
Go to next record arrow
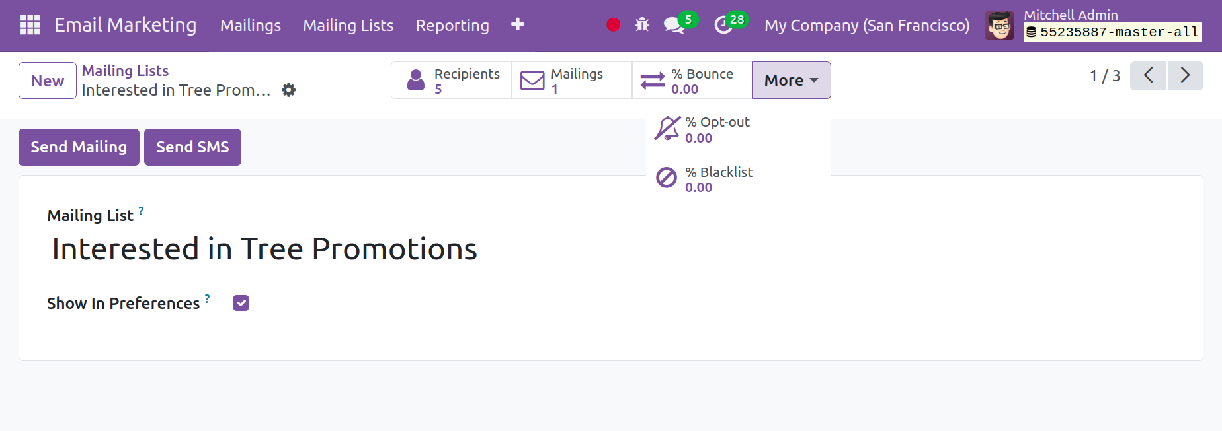1185,76
